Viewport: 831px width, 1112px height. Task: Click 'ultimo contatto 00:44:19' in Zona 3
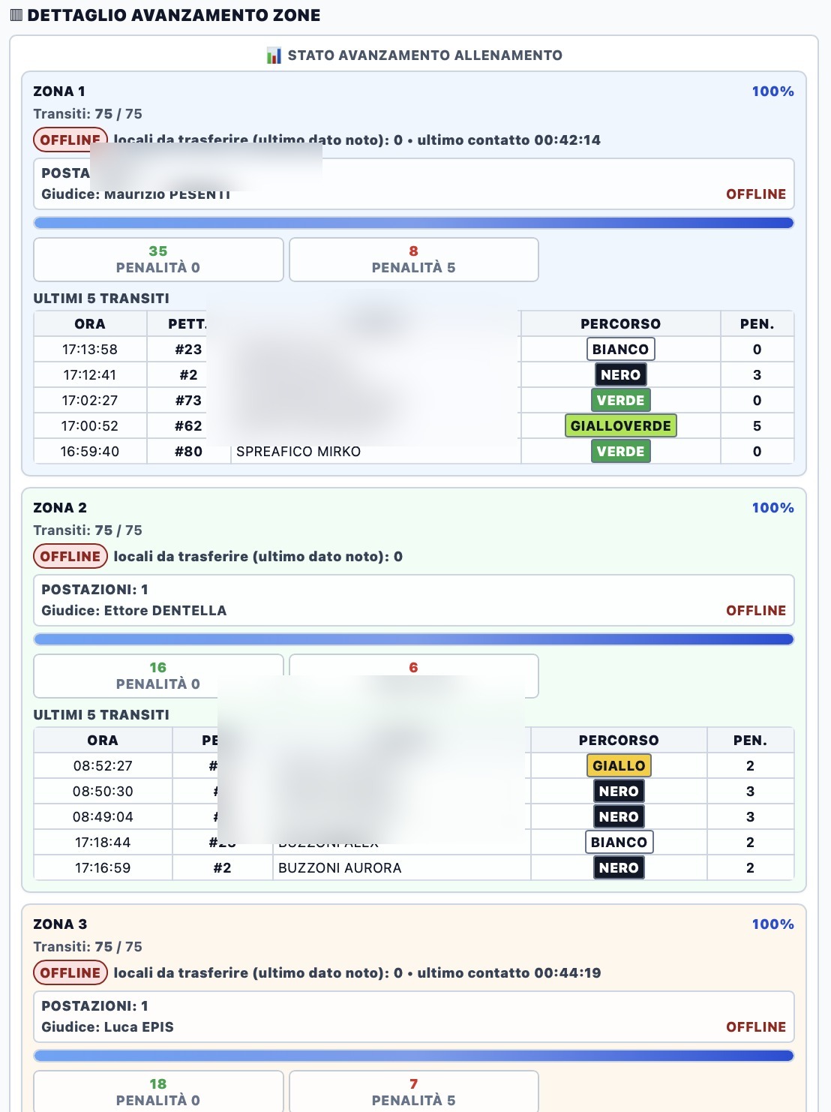point(509,973)
